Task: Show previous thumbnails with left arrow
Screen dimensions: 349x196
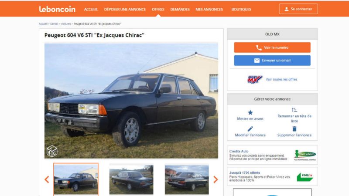Action: 47,179
